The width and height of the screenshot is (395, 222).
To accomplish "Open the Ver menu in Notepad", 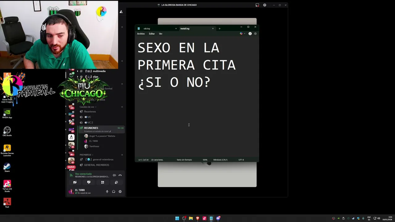I will [160, 34].
